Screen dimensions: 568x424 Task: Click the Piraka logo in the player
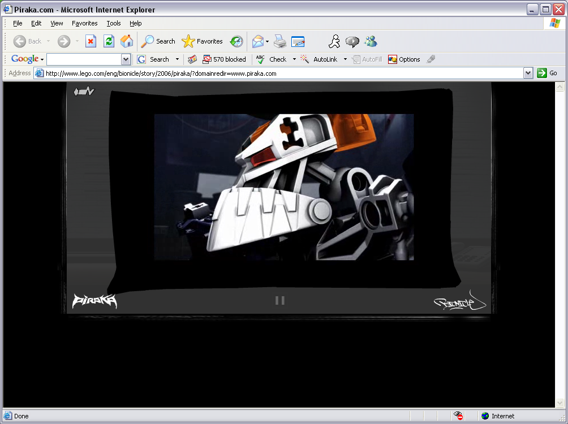(94, 301)
